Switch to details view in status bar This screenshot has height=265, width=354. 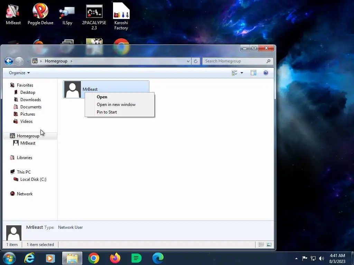pyautogui.click(x=261, y=245)
